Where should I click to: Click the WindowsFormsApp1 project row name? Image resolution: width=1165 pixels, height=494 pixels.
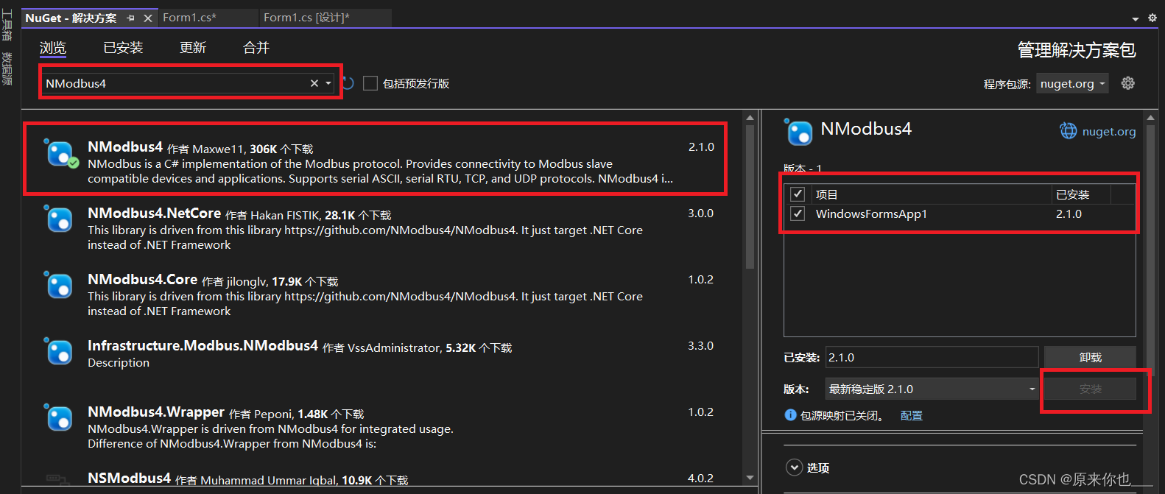pos(871,214)
